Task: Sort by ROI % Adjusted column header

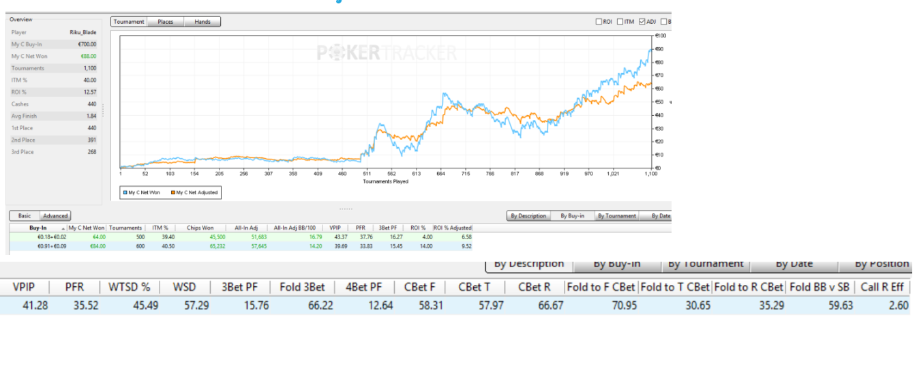Action: [x=452, y=228]
